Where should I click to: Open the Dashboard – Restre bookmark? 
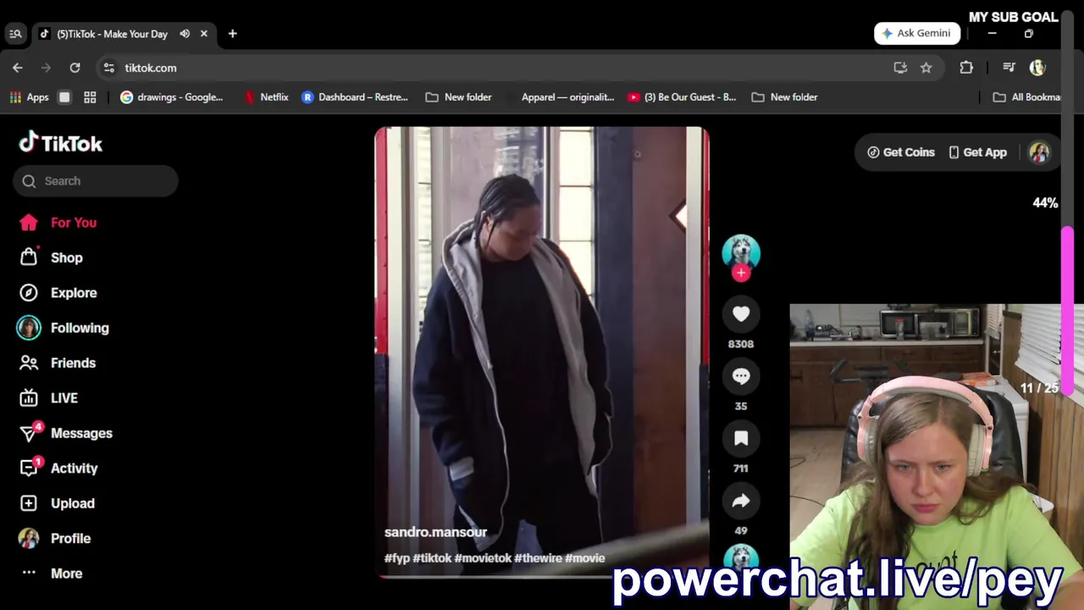pyautogui.click(x=355, y=97)
